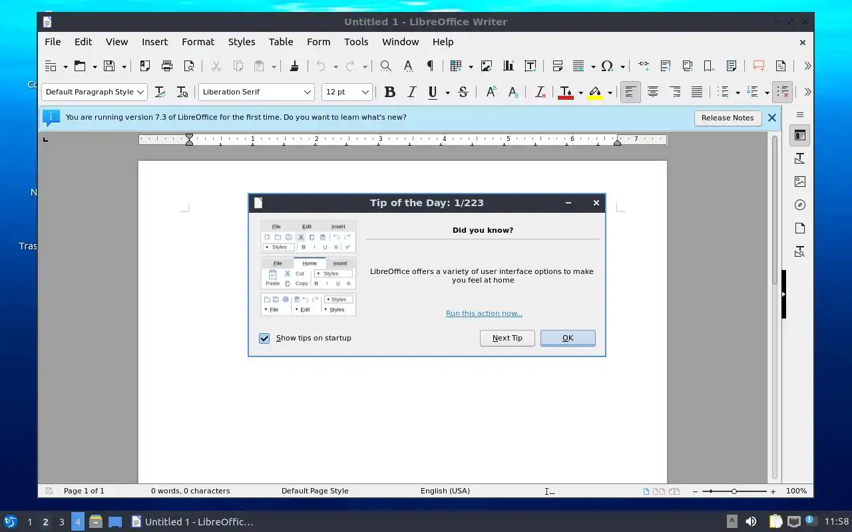The width and height of the screenshot is (852, 532).
Task: Click the Update Selected Style icon
Action: pyautogui.click(x=160, y=92)
